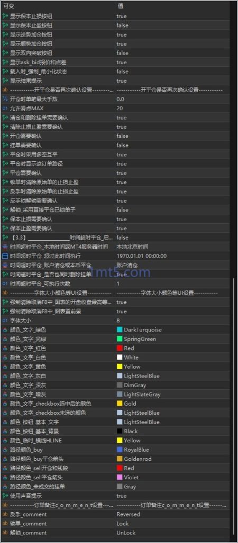Click the calendar icon beside 时间超时平仓_超过此时间执行
The height and width of the screenshot is (543, 238).
[x=5, y=256]
